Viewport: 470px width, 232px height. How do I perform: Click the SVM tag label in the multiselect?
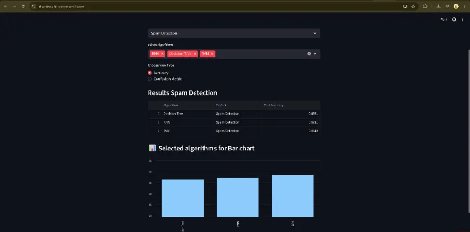tap(205, 54)
